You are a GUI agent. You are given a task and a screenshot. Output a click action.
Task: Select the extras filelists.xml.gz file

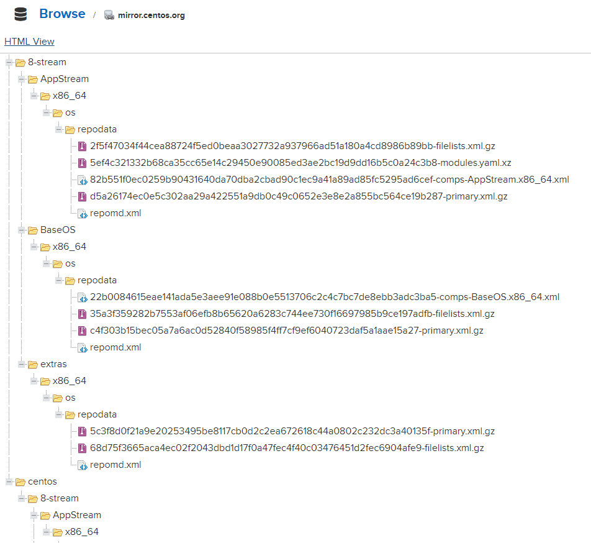(287, 448)
